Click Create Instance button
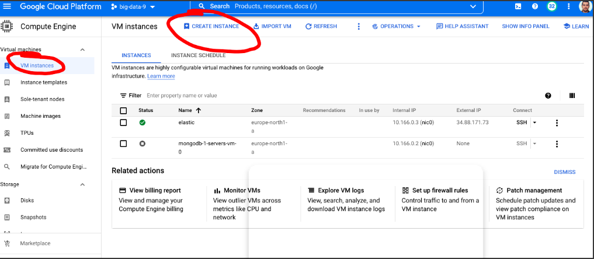594x259 pixels. (x=211, y=26)
